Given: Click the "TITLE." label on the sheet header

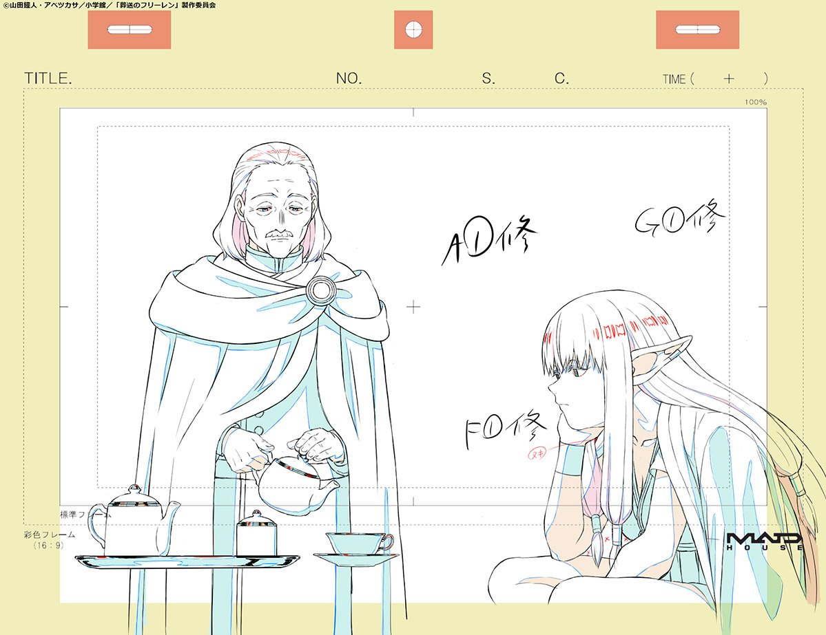Looking at the screenshot, I should (48, 78).
